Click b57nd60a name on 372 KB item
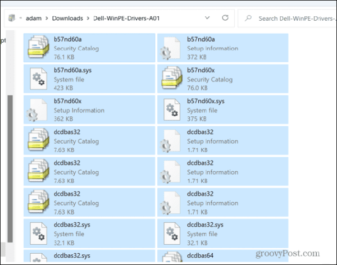Image resolution: width=337 pixels, height=265 pixels. 201,39
